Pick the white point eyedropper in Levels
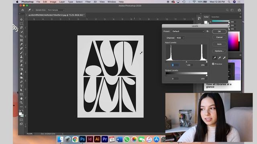This screenshot has height=144, width=257. tap(224, 58)
